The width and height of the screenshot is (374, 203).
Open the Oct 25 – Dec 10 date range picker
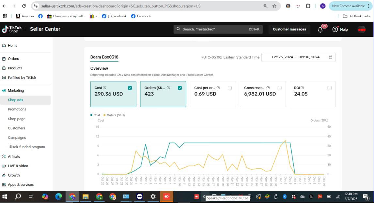coord(298,57)
